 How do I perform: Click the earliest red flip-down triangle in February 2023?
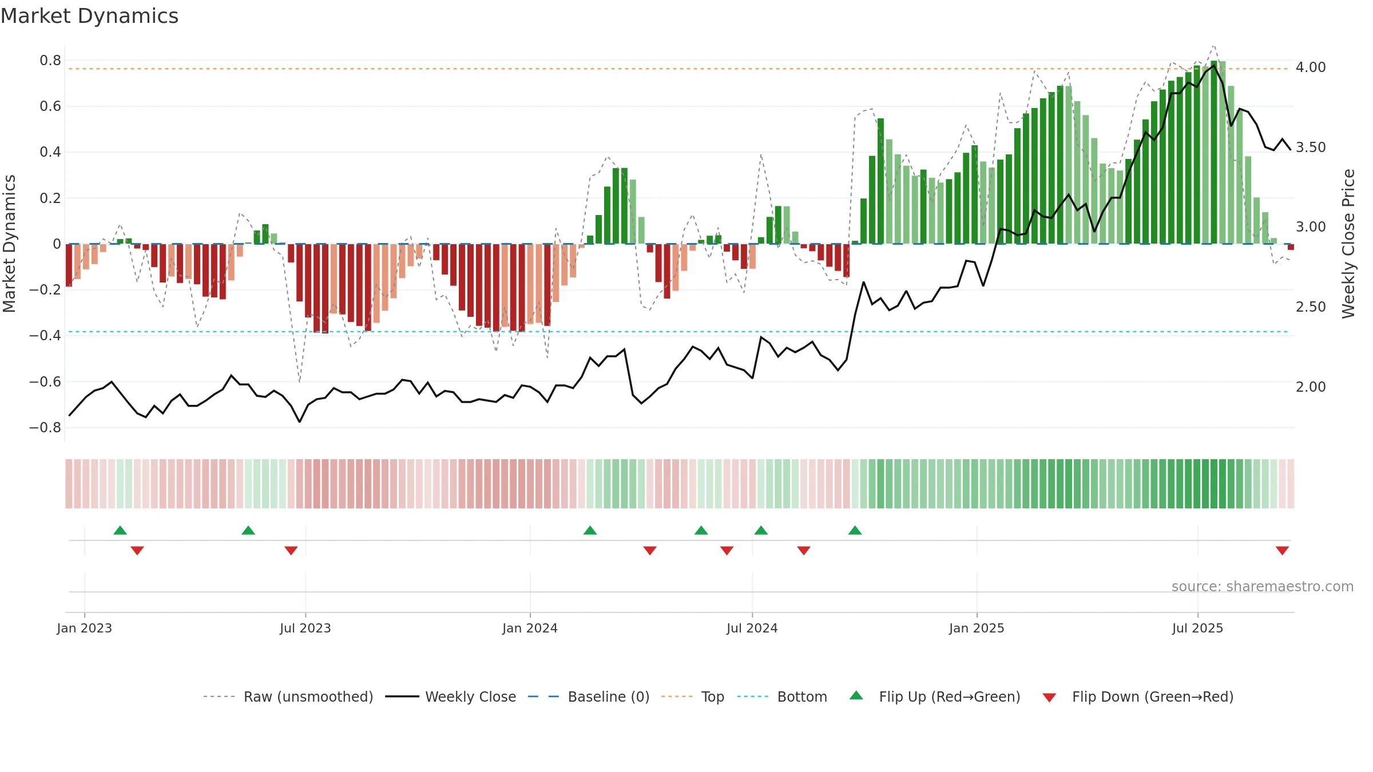137,550
